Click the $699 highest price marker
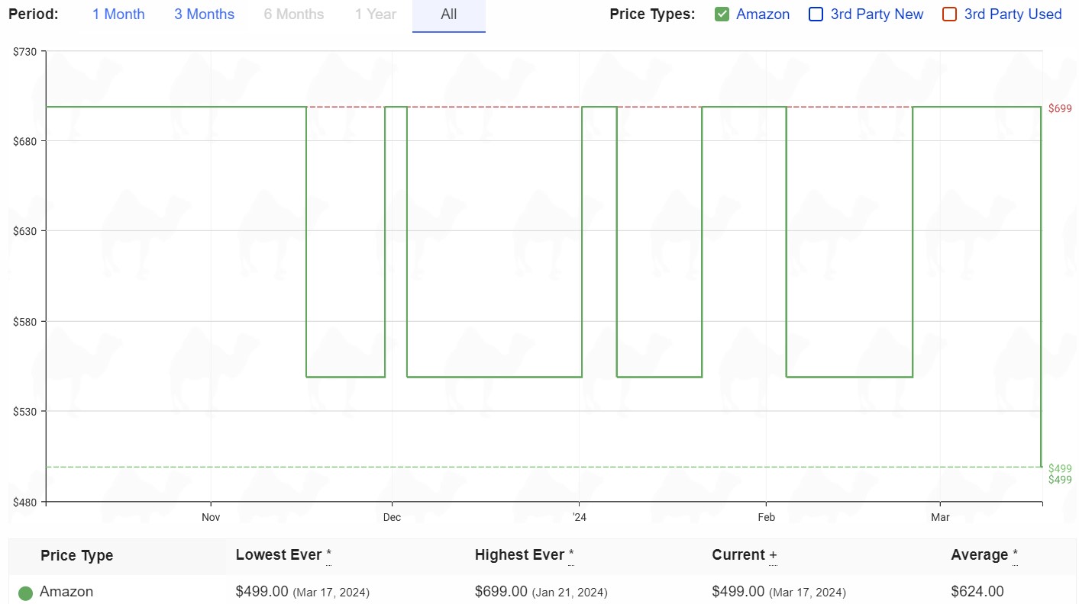This screenshot has height=604, width=1079. (1060, 108)
